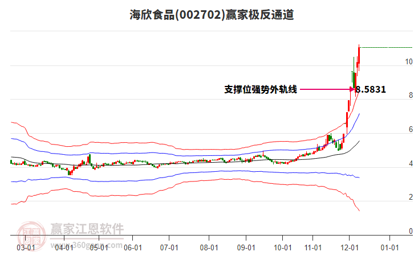Click the 12-01 date axis label
414x256 pixels.
[350, 247]
